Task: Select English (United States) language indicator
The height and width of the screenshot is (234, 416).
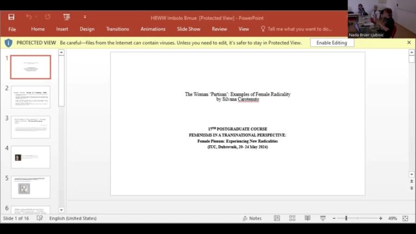Action: point(73,218)
